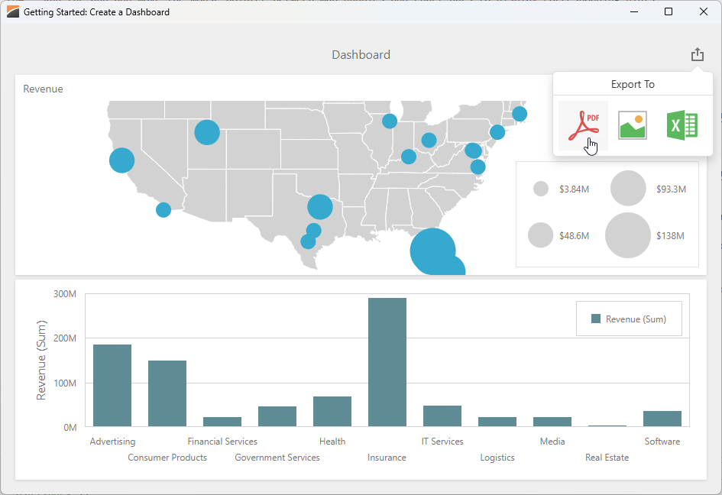Export the dashboard as an Image
Screen dimensions: 722x495
pos(633,125)
